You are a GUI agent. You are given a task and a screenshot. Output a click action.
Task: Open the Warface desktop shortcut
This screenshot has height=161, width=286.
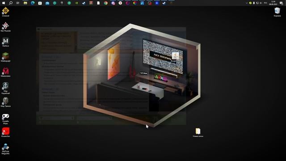[5, 42]
